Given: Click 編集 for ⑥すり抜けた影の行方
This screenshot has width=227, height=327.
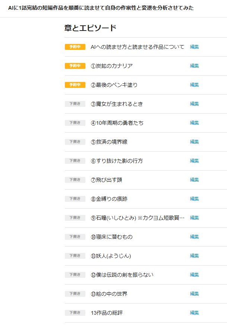Looking at the screenshot, I should pos(194,161).
